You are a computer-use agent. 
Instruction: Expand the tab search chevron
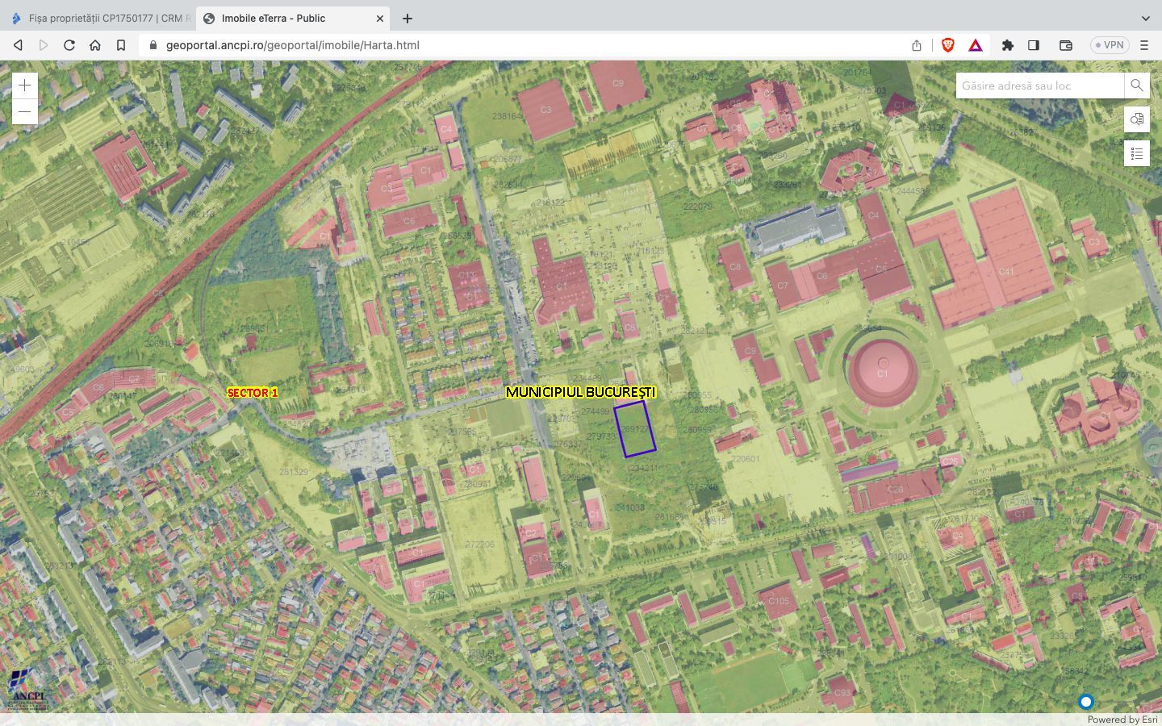click(x=1145, y=18)
